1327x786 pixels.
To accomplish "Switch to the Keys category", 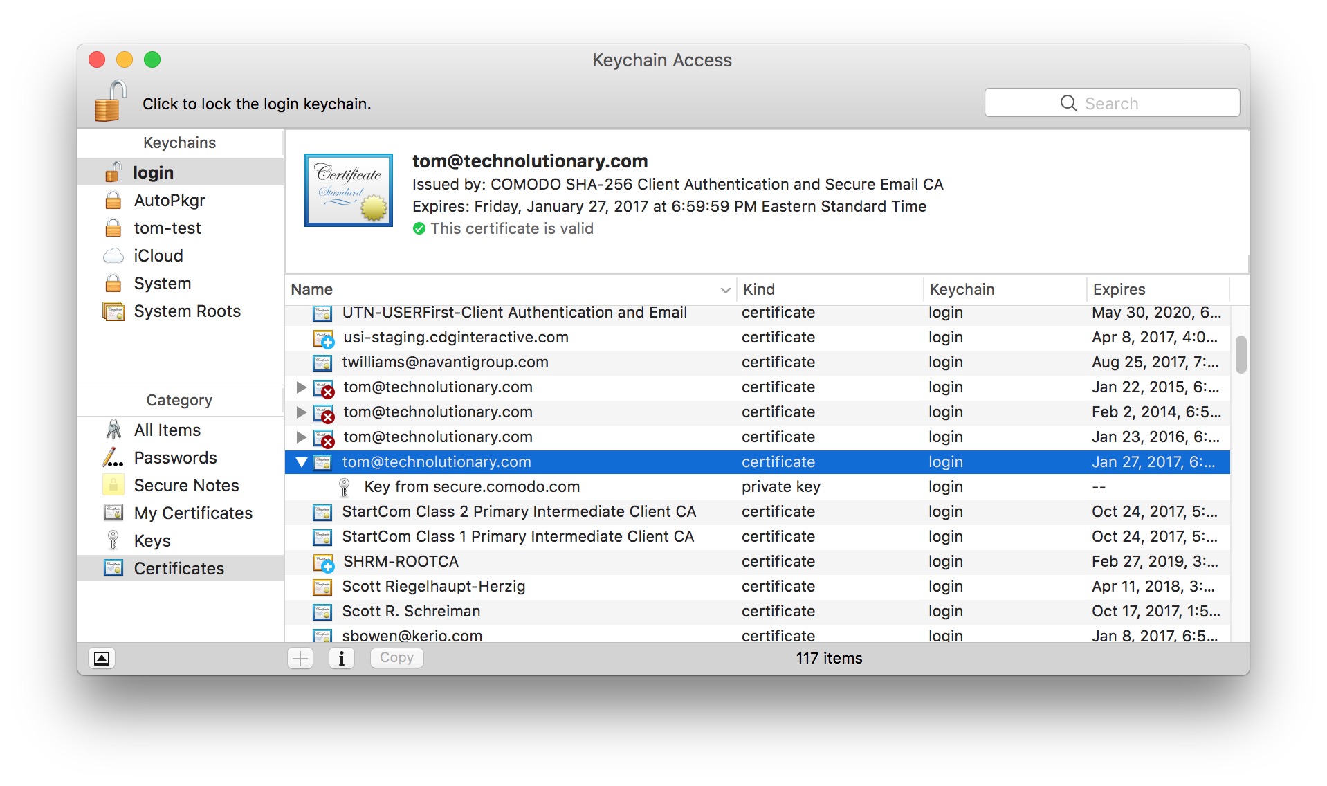I will pyautogui.click(x=152, y=541).
